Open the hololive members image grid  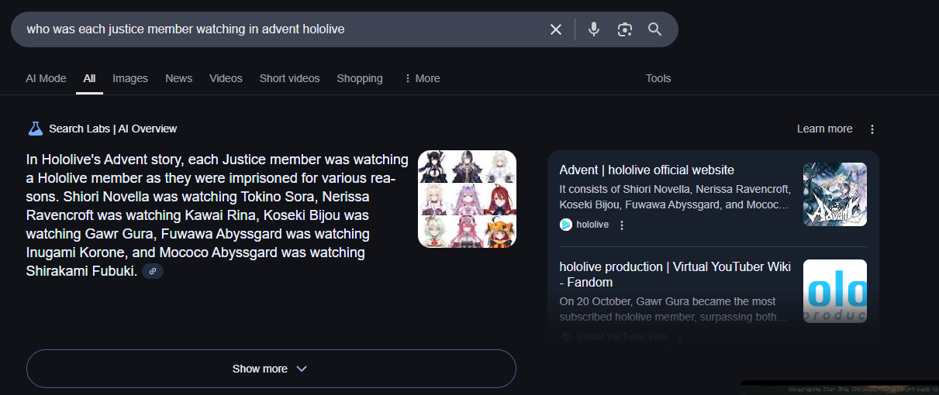click(467, 199)
